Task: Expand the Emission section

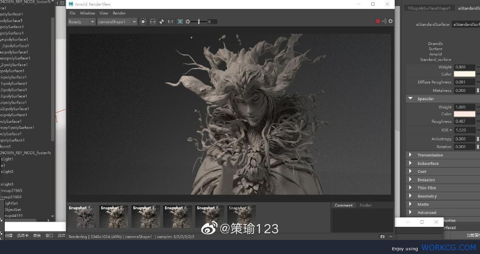Action: click(x=410, y=179)
